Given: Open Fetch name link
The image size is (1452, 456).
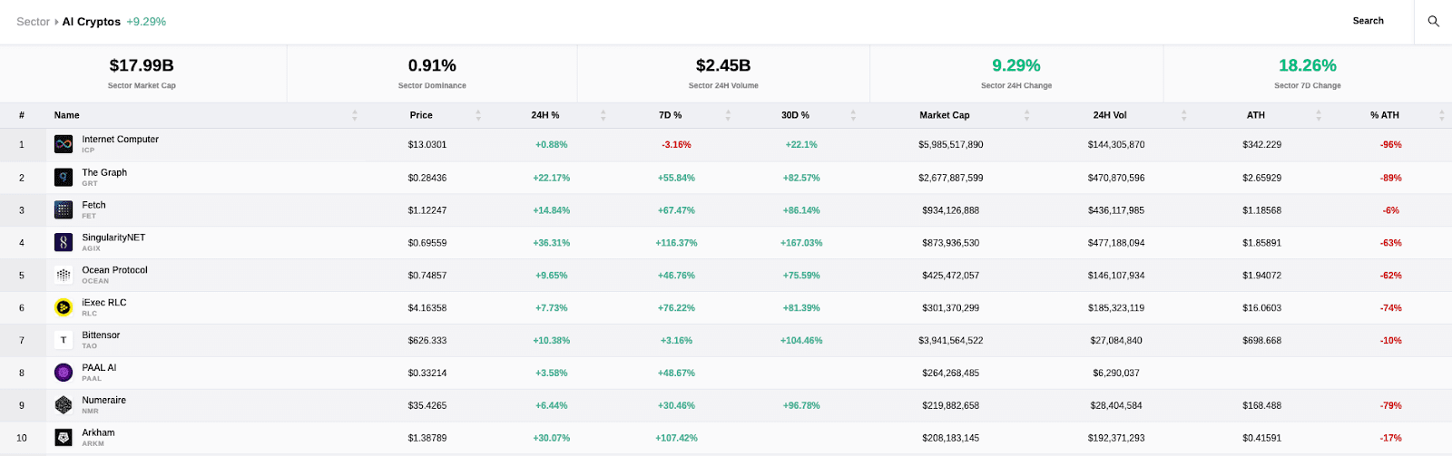Looking at the screenshot, I should point(93,205).
